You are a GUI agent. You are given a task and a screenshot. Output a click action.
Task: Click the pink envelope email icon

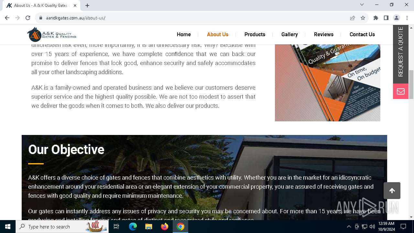click(x=401, y=91)
